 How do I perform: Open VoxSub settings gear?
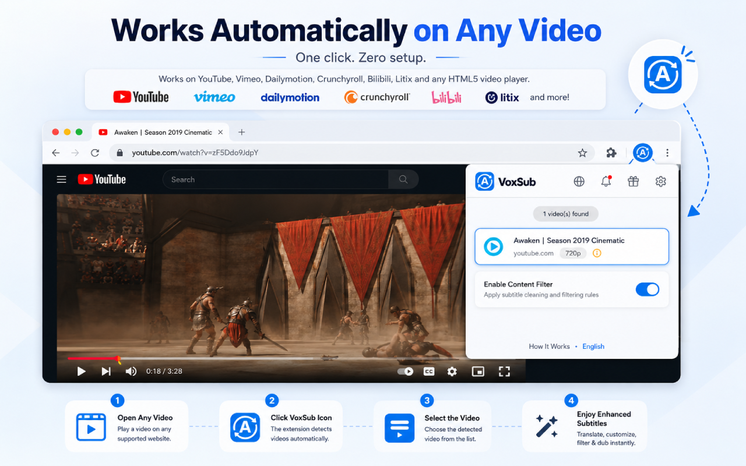coord(660,182)
